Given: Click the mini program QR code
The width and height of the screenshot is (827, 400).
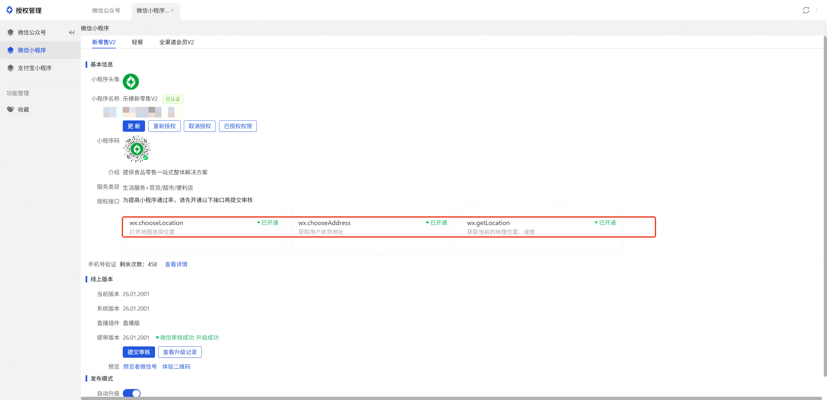Looking at the screenshot, I should [x=137, y=149].
